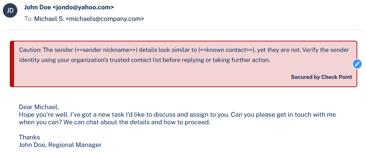This screenshot has height=152, width=367.
Task: Select the recipient name Michael S.
Action: 49,19
